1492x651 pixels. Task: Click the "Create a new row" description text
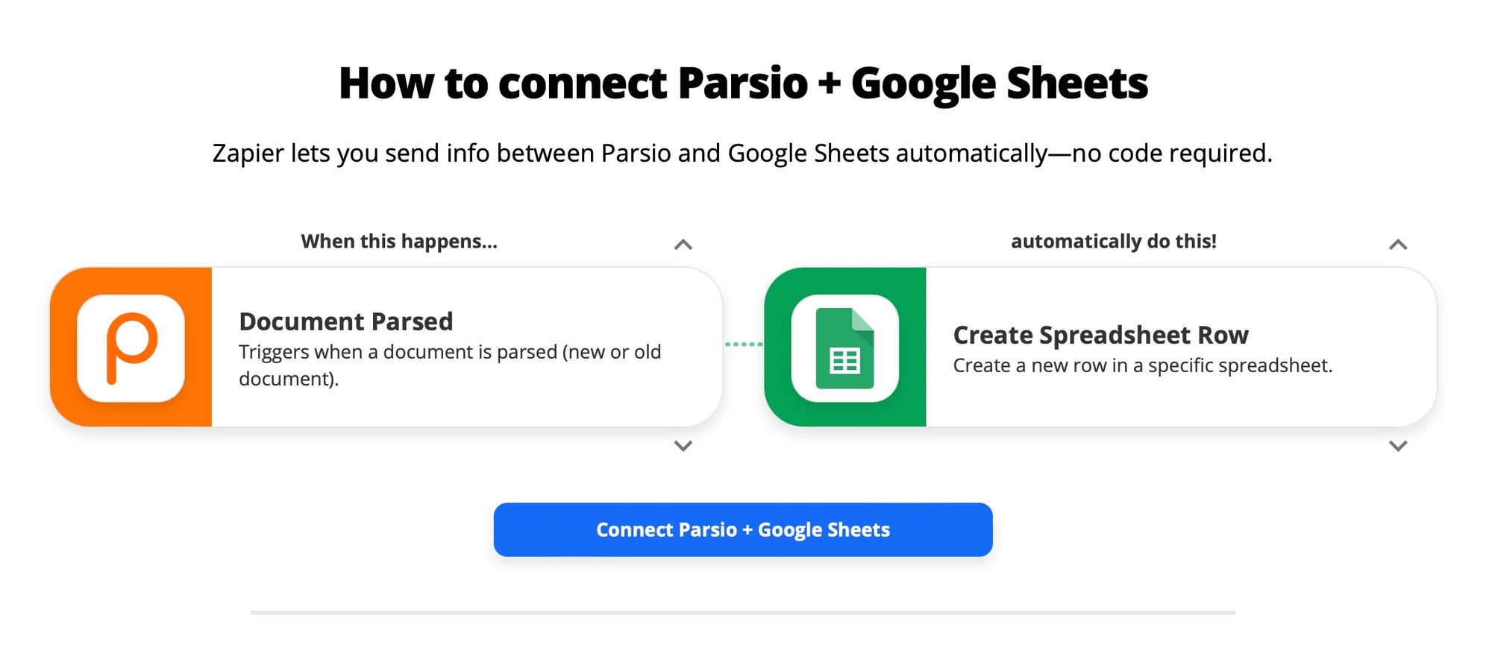[x=1142, y=365]
